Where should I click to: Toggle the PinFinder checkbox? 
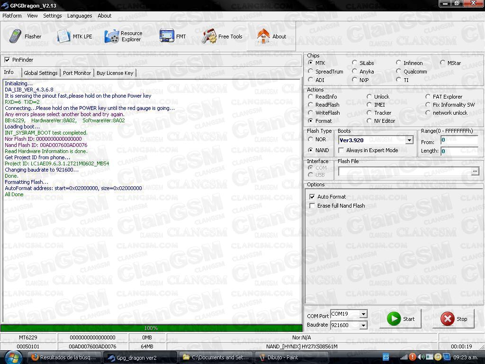7,60
